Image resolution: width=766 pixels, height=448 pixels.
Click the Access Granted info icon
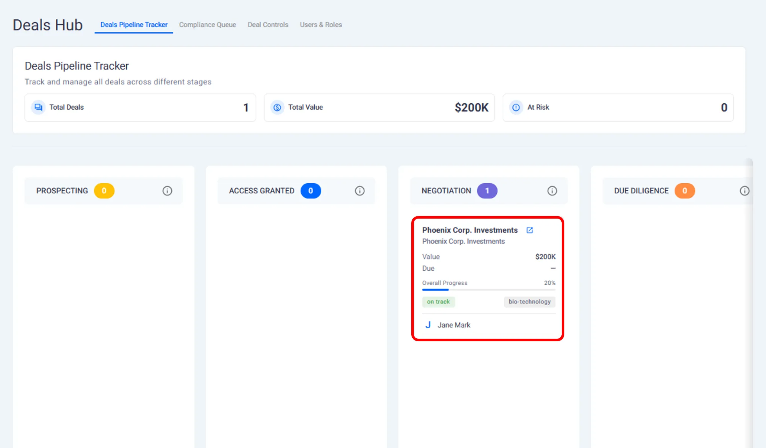(360, 191)
